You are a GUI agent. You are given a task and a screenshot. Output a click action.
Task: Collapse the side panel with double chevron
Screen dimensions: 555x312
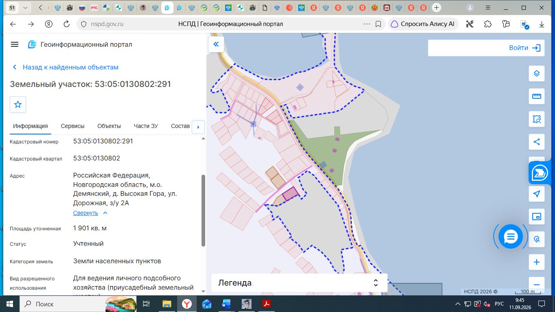tap(216, 44)
